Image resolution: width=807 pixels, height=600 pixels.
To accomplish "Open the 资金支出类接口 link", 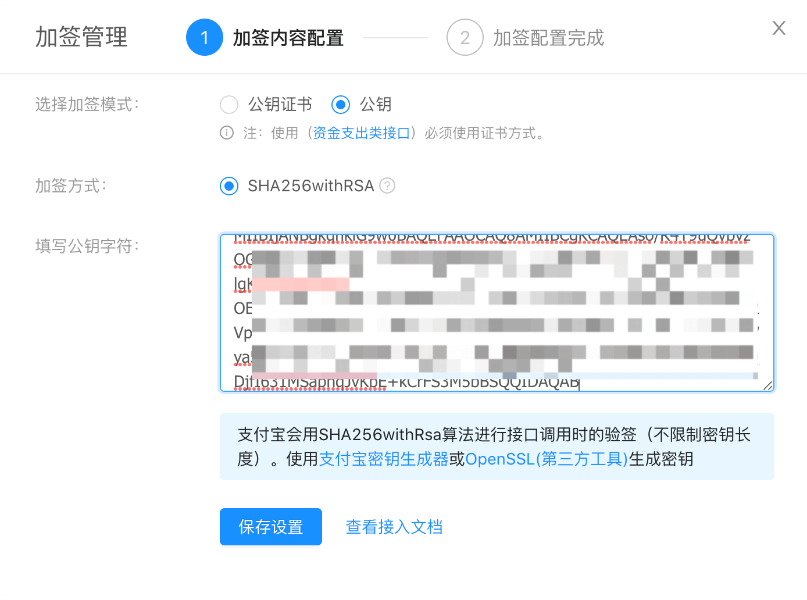I will (x=362, y=133).
